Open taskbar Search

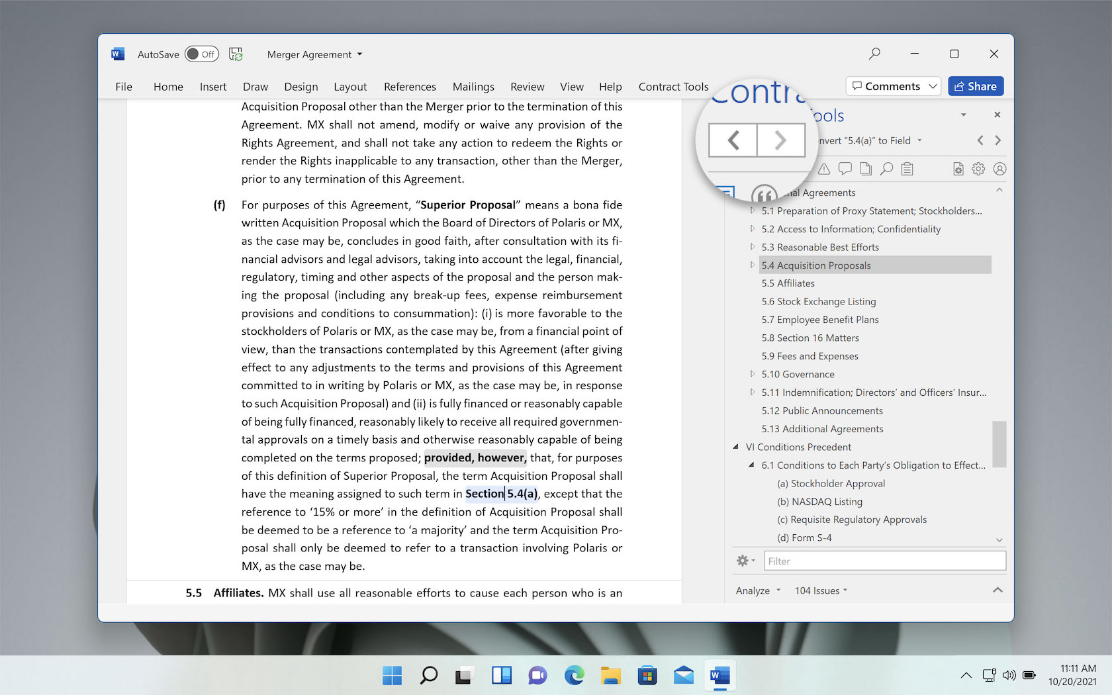tap(429, 675)
